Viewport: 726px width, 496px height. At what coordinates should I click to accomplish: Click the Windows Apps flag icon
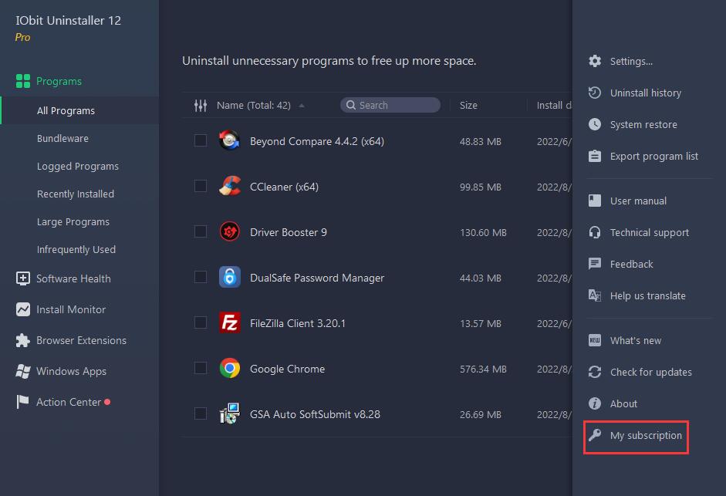point(22,371)
